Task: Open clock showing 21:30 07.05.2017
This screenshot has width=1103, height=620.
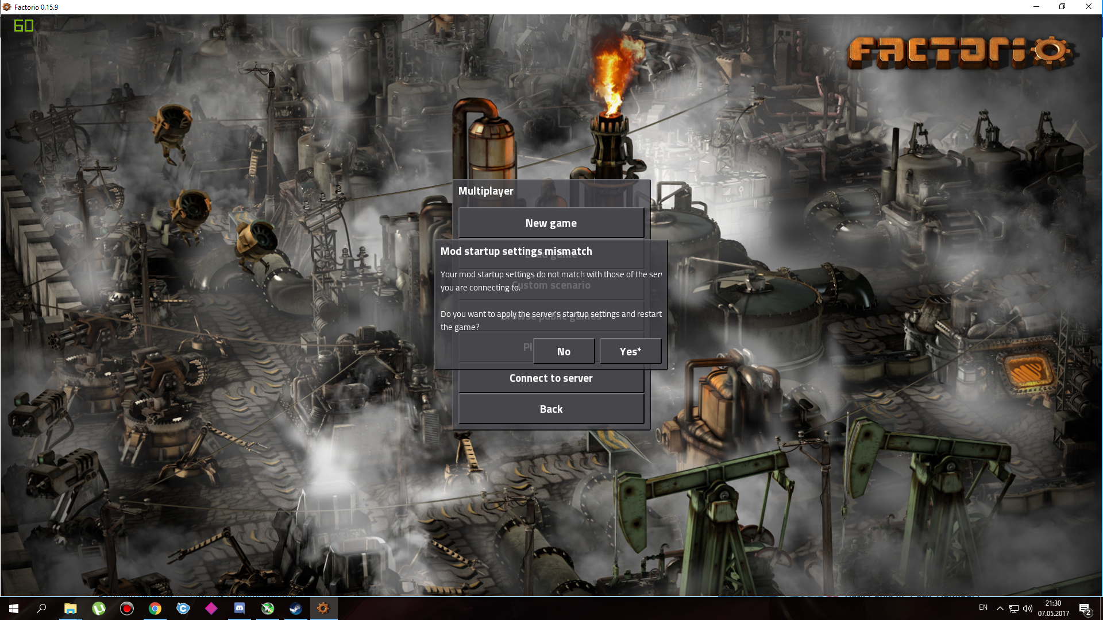Action: (1054, 609)
